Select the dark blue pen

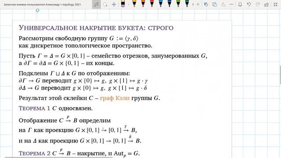tap(169, 4)
